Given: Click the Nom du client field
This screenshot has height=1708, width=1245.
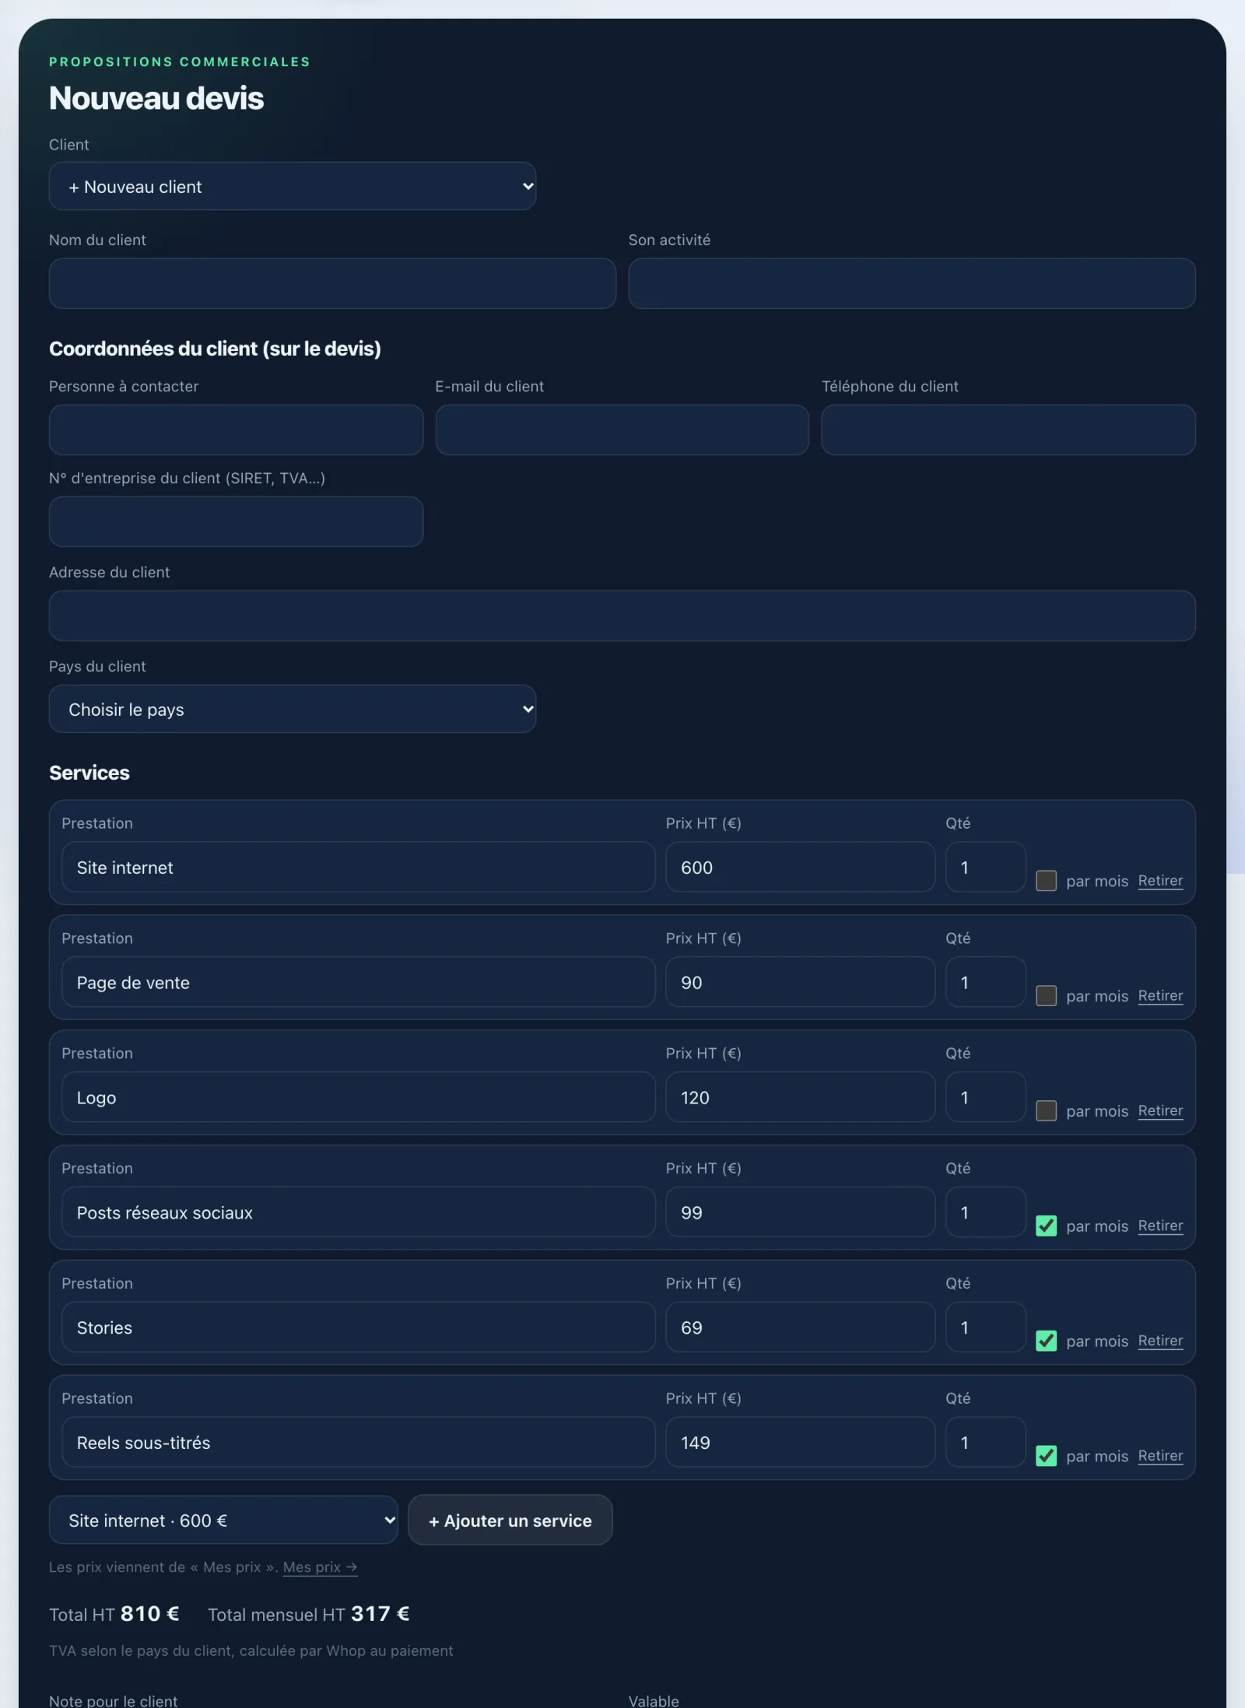Looking at the screenshot, I should 332,283.
